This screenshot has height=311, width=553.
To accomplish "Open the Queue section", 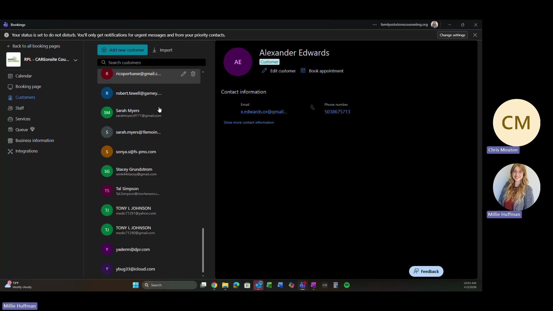I will [22, 130].
